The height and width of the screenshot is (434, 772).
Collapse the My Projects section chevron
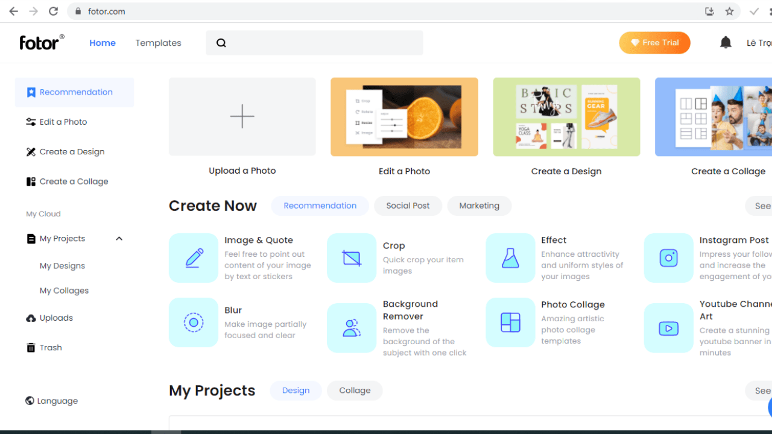tap(119, 239)
